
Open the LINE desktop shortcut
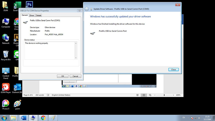(x=16, y=55)
